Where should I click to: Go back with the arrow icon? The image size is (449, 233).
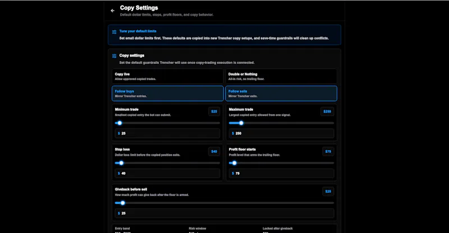tap(113, 11)
